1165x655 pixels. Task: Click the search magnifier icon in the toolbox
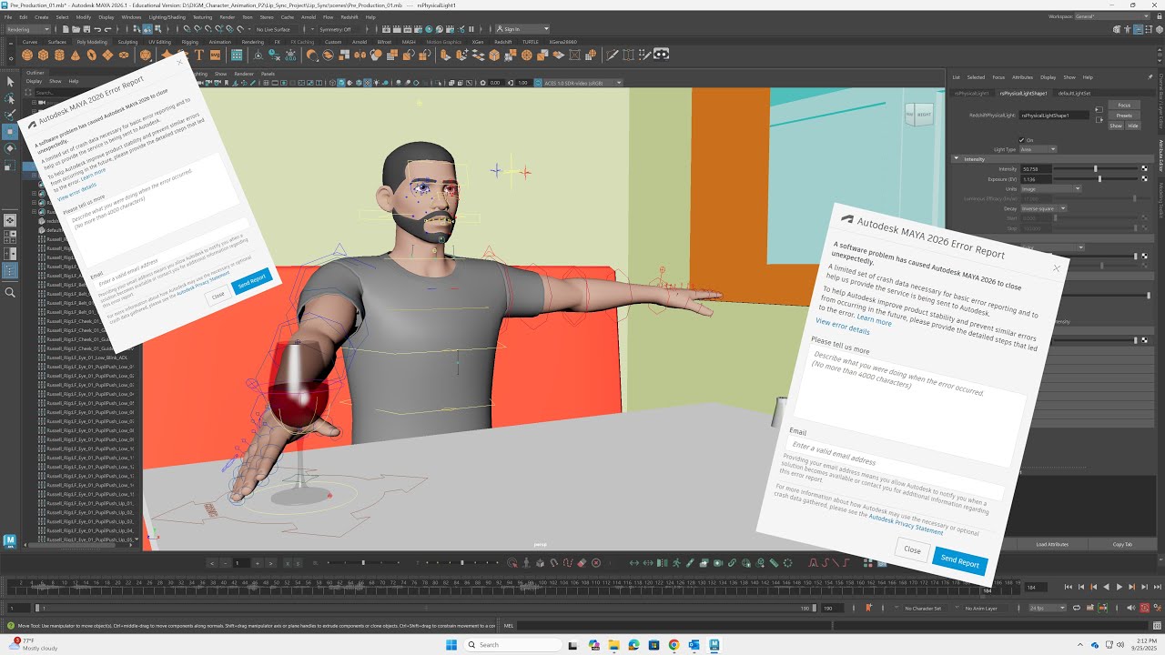click(x=10, y=292)
